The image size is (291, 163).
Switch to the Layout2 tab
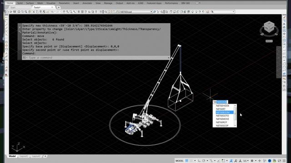(x=36, y=156)
